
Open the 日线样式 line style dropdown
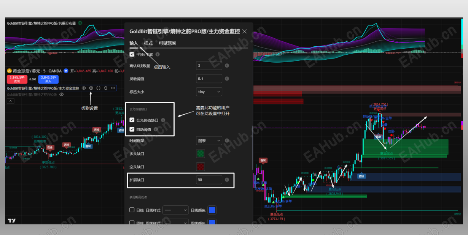click(175, 210)
